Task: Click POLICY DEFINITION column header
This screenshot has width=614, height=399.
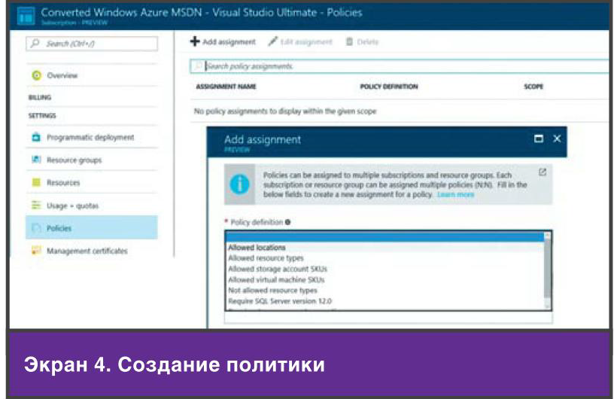Action: click(x=389, y=87)
